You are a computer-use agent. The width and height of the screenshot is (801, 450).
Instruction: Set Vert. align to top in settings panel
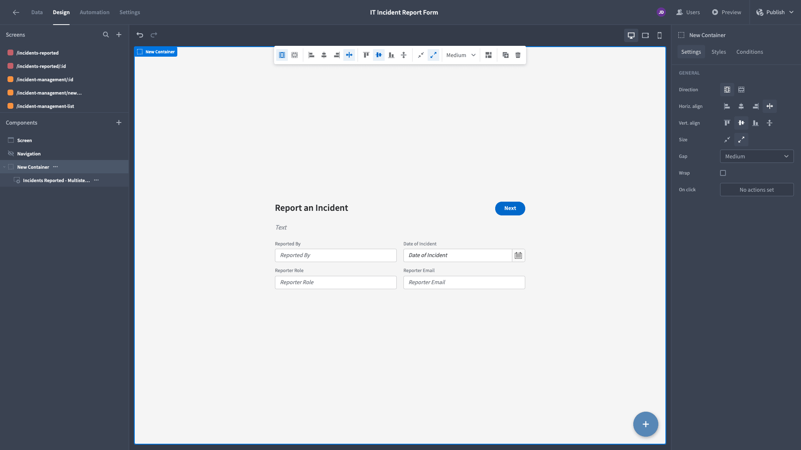[x=727, y=123]
